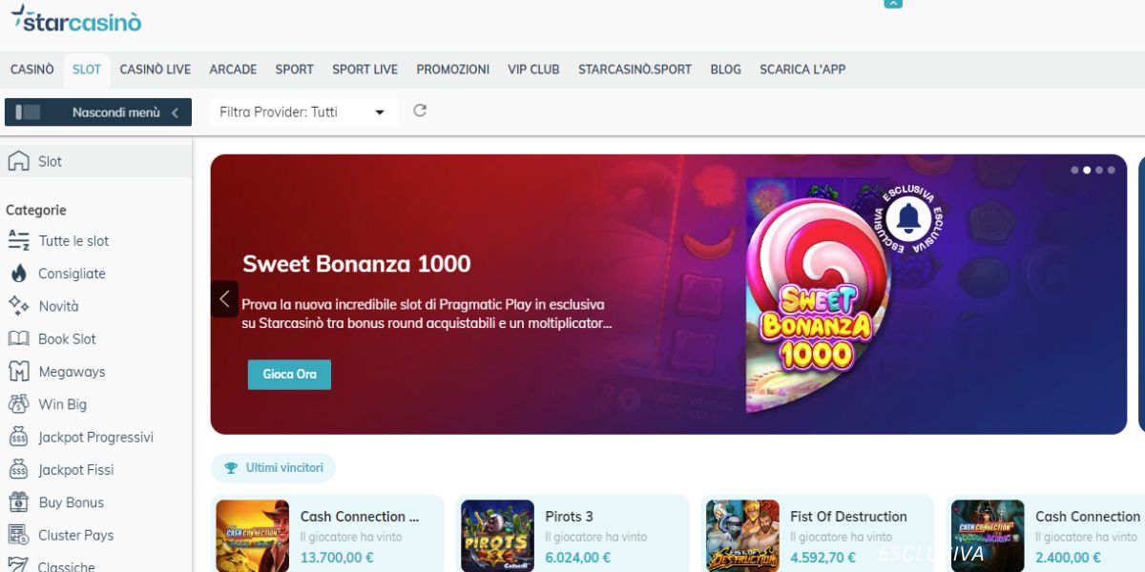This screenshot has width=1145, height=572.
Task: Click the notification bell icon on banner
Action: point(908,219)
